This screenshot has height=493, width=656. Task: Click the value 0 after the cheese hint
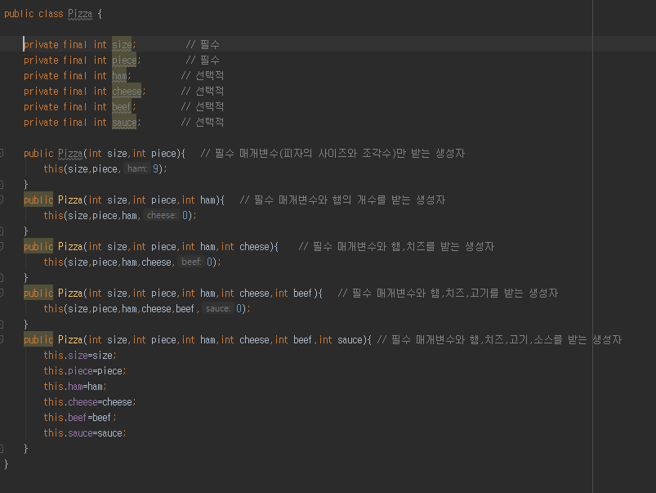click(x=185, y=215)
